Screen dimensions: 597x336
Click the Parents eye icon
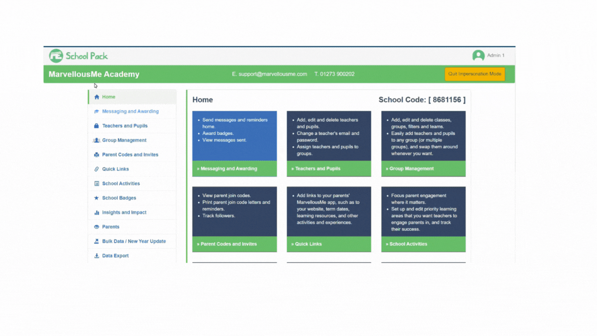(97, 227)
